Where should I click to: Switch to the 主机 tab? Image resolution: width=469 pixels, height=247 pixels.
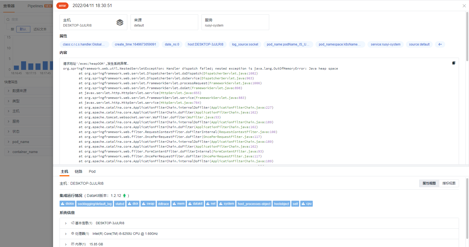(64, 171)
